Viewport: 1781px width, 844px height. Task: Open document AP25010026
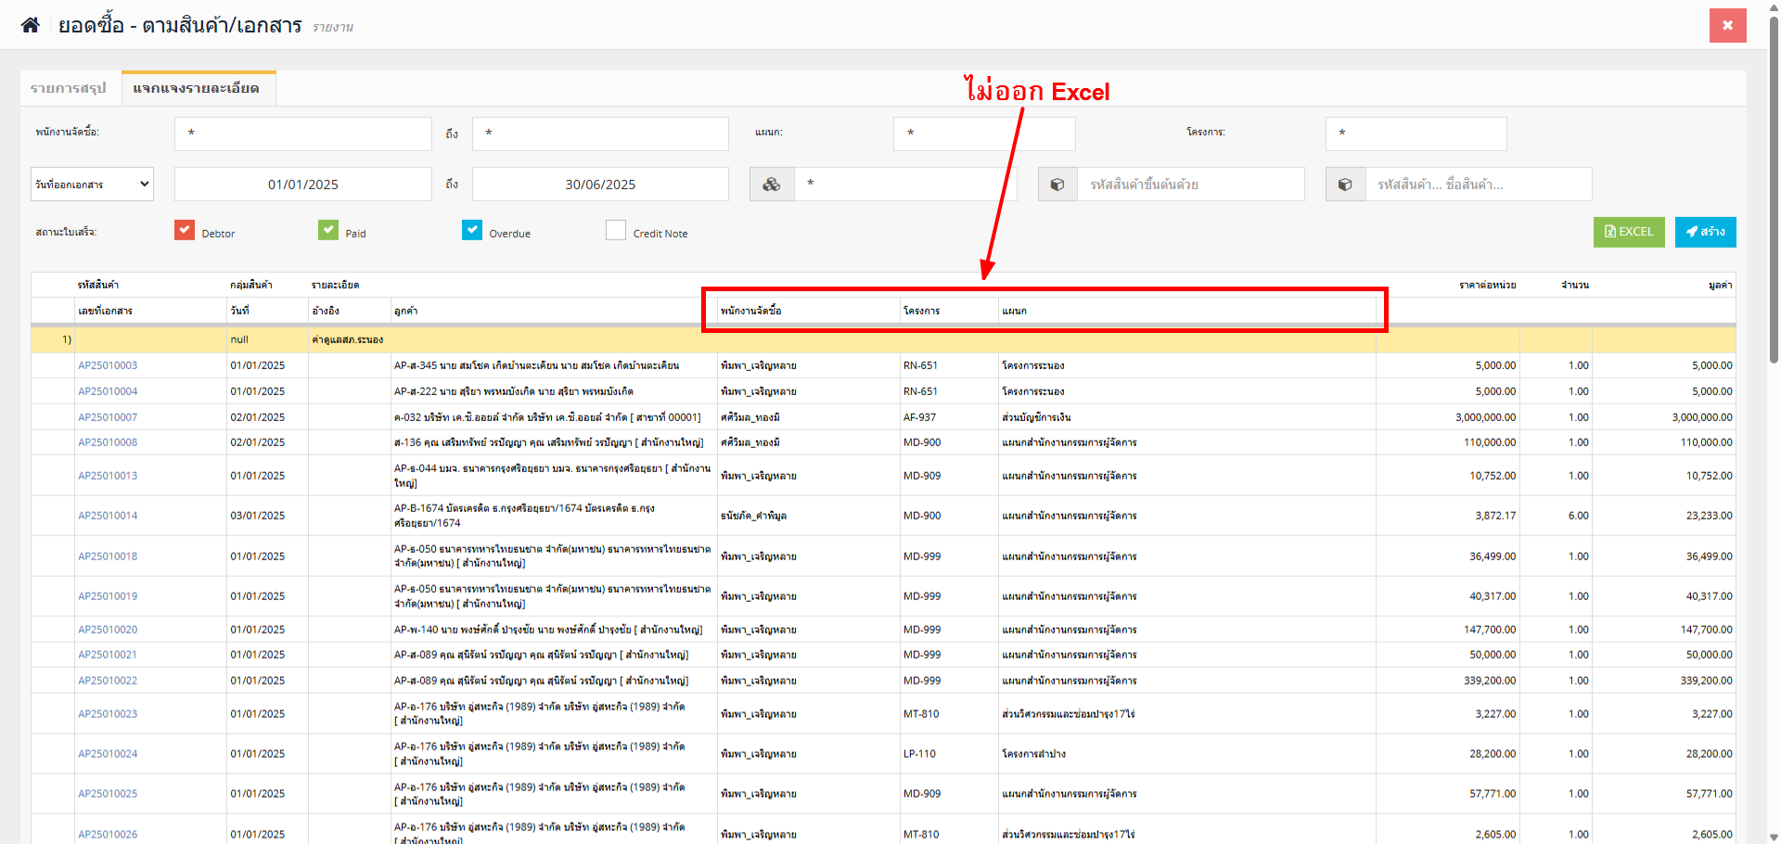[108, 835]
